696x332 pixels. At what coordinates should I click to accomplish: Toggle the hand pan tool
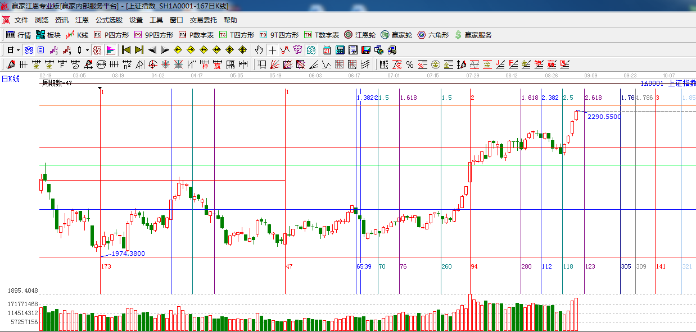point(259,50)
